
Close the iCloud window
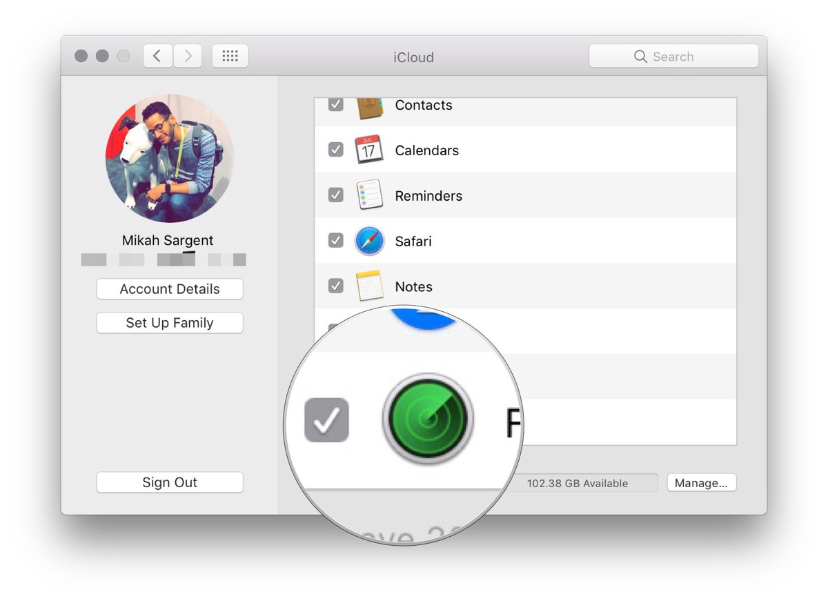click(81, 56)
